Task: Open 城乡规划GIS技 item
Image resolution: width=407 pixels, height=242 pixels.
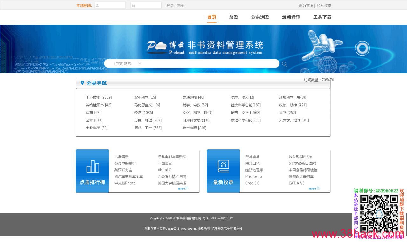Action: (x=300, y=157)
